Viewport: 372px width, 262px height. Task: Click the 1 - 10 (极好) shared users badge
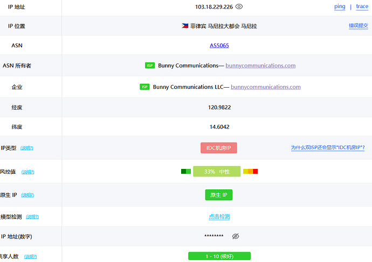[219, 256]
